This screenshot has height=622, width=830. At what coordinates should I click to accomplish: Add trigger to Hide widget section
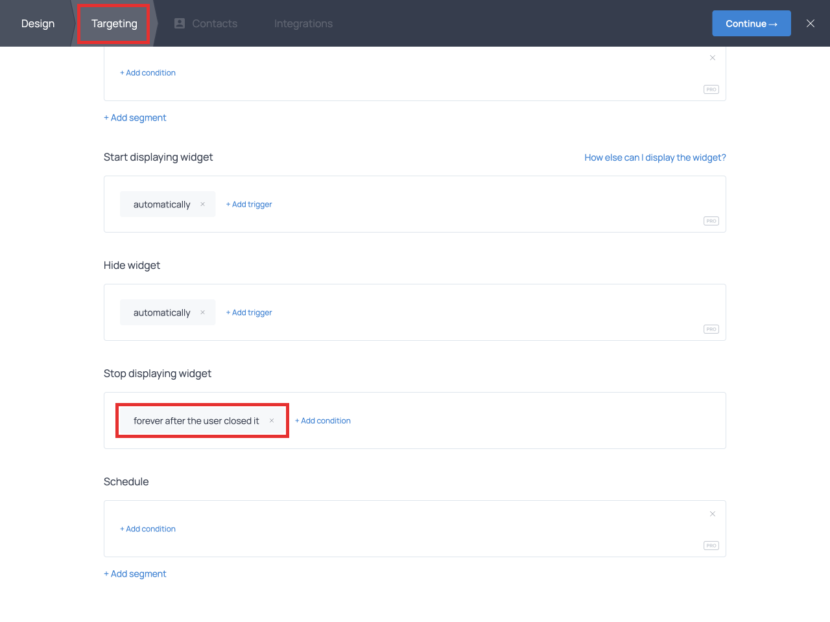249,312
